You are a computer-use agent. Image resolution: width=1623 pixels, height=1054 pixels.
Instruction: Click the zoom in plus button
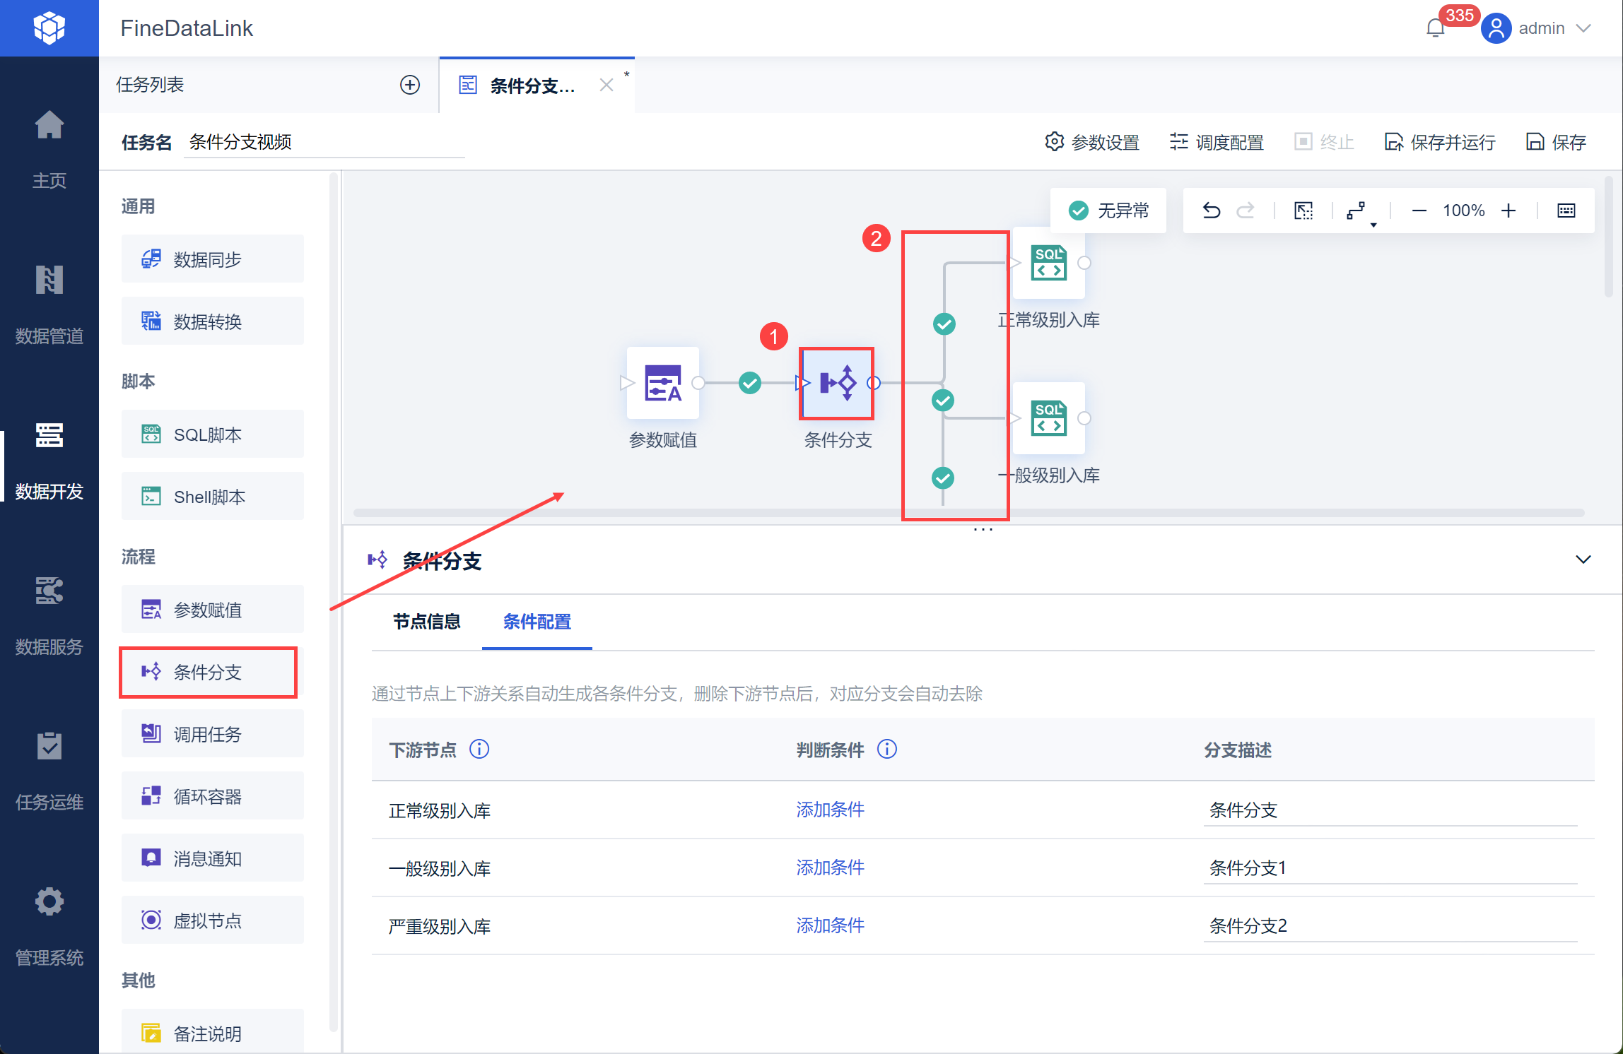click(1508, 211)
